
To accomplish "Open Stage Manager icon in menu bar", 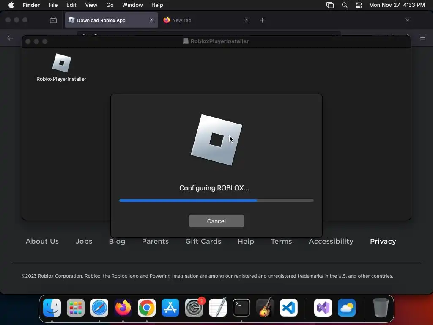I will [x=330, y=5].
